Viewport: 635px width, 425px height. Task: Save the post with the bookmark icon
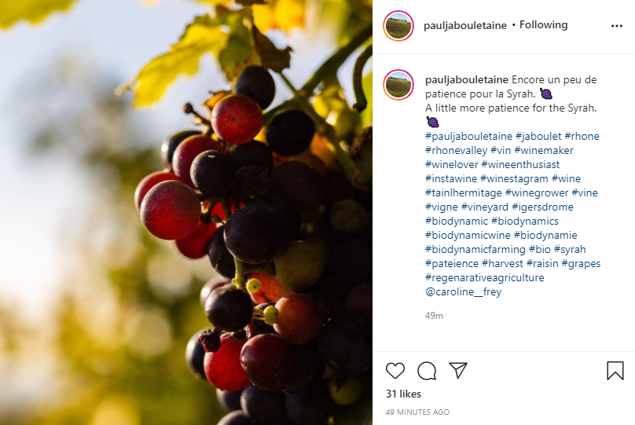[615, 370]
